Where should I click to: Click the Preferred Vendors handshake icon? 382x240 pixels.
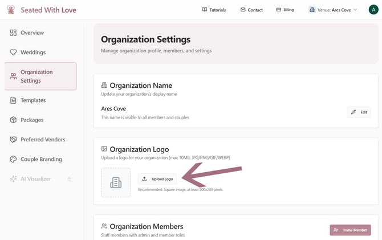[x=13, y=140]
